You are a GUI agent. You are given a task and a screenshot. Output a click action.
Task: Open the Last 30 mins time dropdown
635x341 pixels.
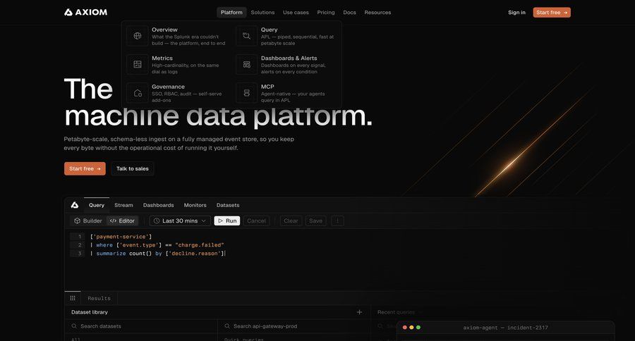[180, 221]
